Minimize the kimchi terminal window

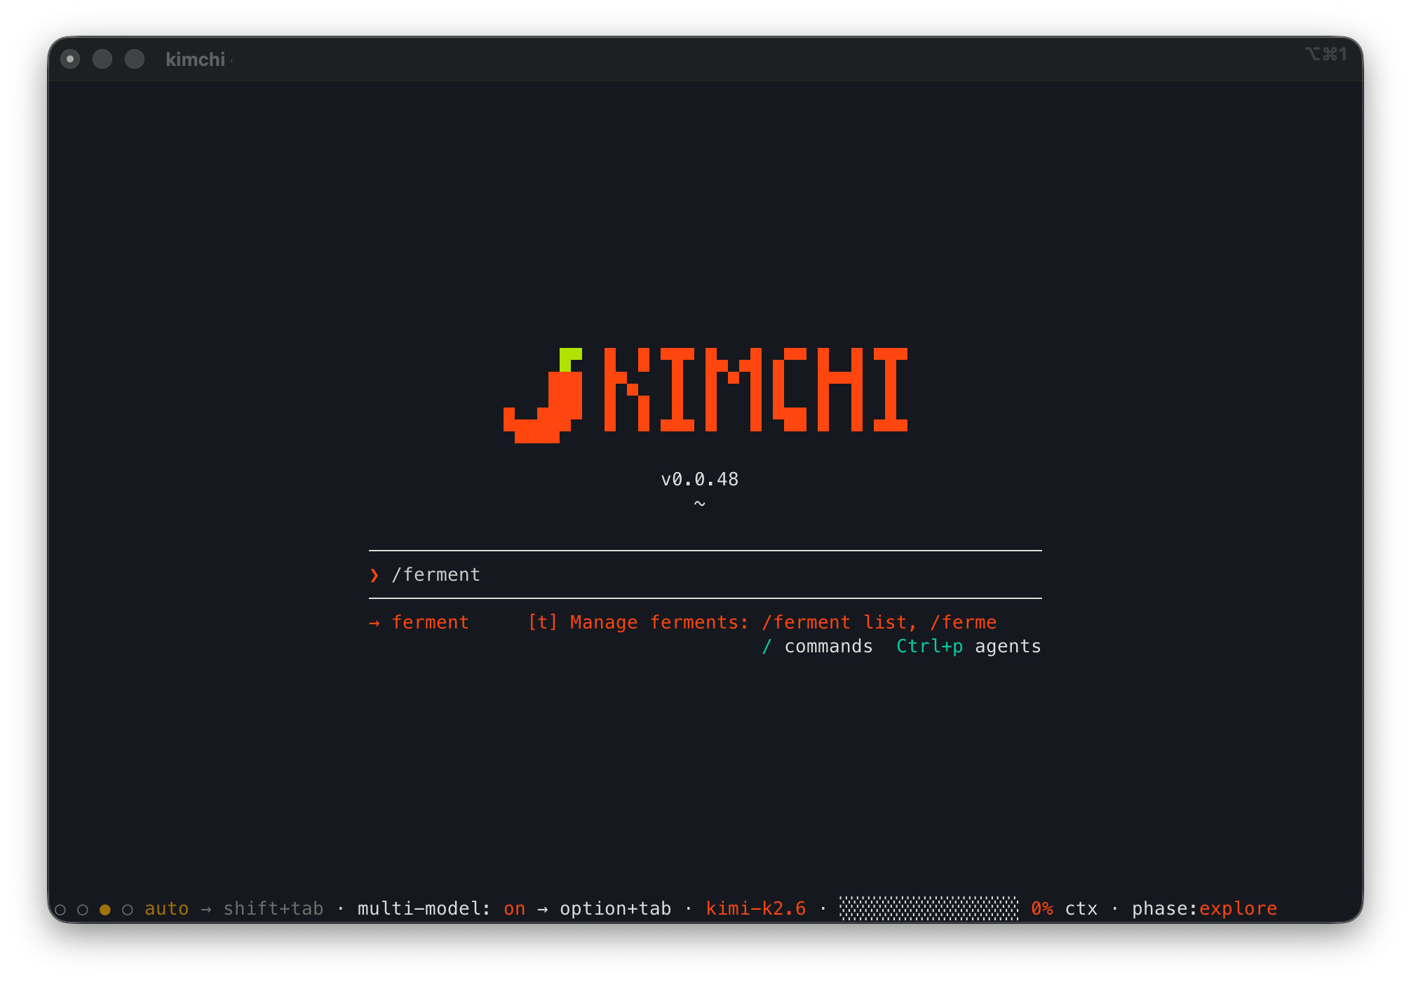[x=102, y=59]
